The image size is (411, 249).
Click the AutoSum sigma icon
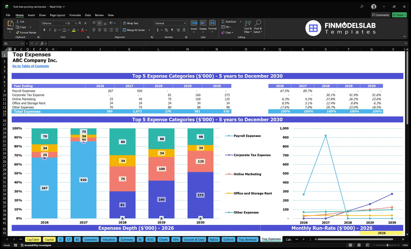223,22
